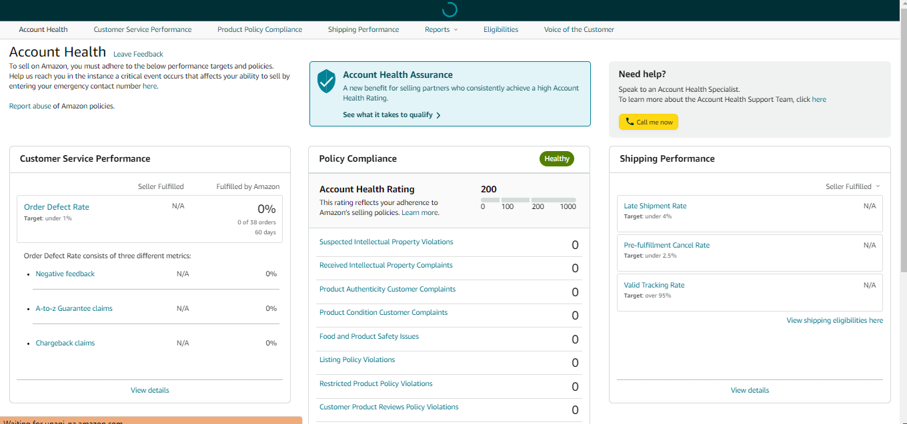Click the Account Health Assurance shield icon
The width and height of the screenshot is (907, 424).
[326, 81]
